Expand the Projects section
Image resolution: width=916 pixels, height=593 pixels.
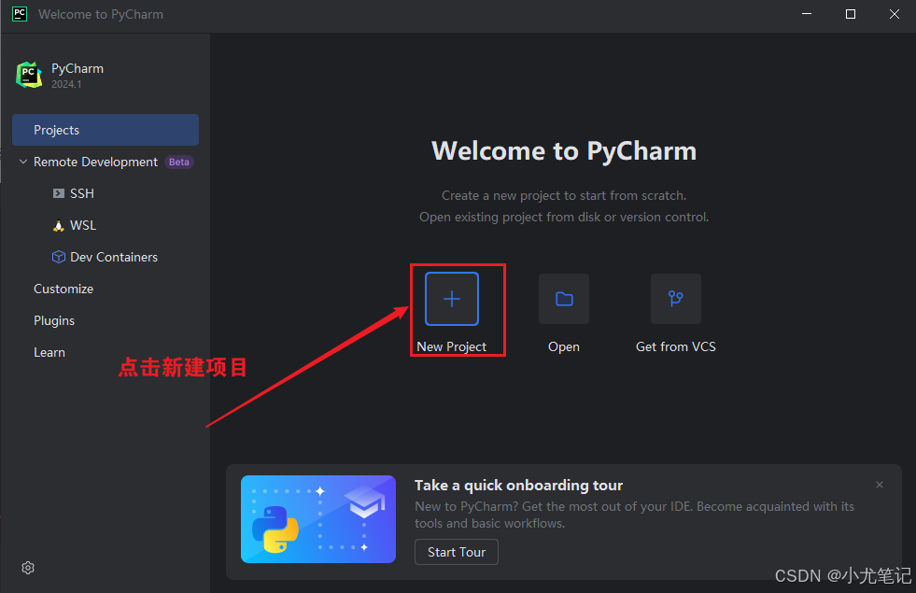click(x=56, y=130)
